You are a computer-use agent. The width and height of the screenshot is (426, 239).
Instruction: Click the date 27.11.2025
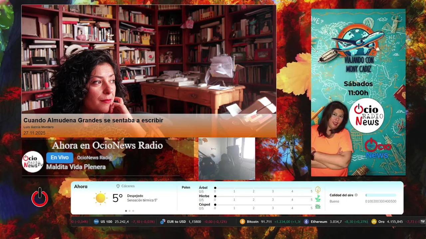pos(34,133)
